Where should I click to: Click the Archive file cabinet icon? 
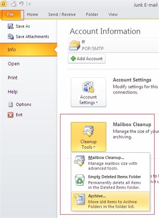[x=79, y=199]
